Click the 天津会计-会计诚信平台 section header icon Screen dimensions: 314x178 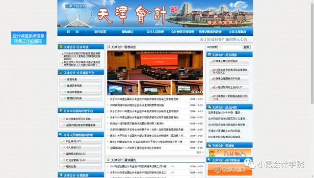point(61,73)
